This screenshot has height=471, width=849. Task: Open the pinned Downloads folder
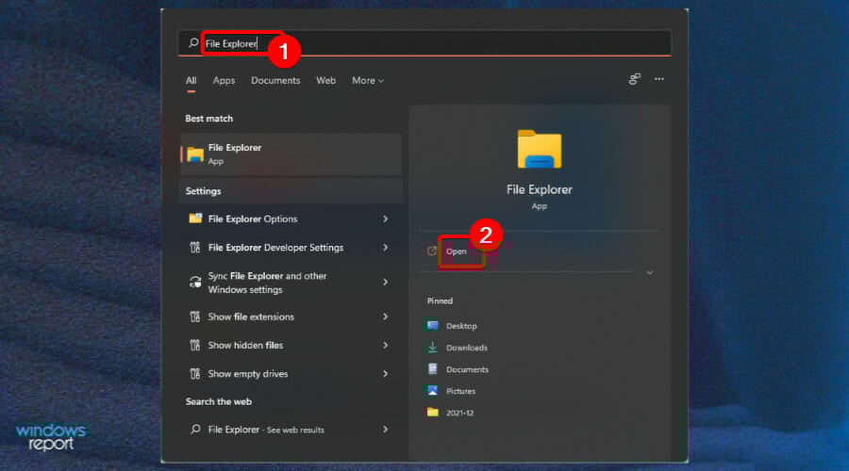click(x=467, y=348)
